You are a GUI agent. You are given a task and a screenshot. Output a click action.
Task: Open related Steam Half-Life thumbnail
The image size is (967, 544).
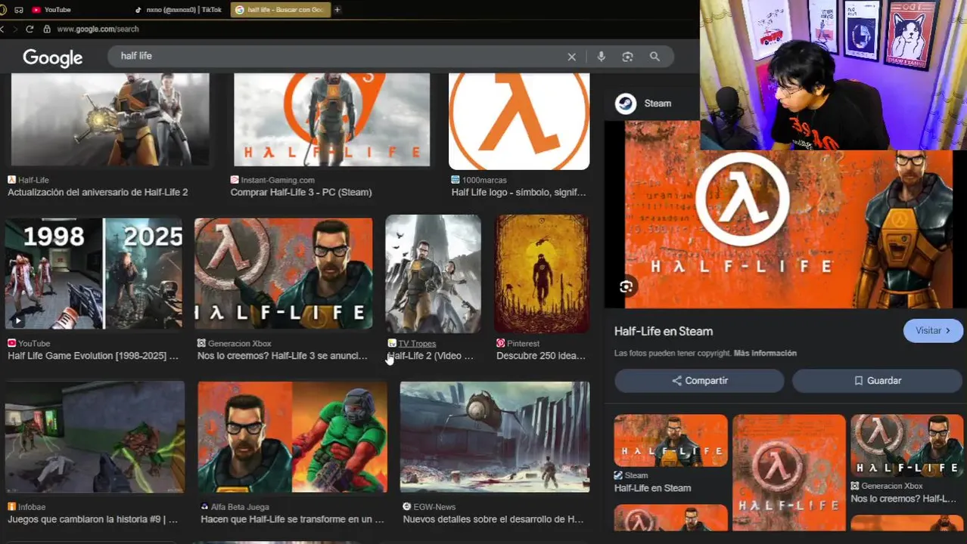point(670,440)
